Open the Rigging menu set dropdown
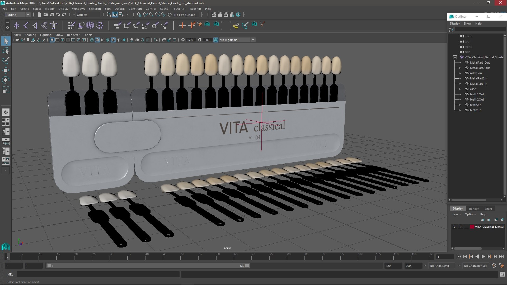Screen dimensions: 507x285 pos(17,15)
